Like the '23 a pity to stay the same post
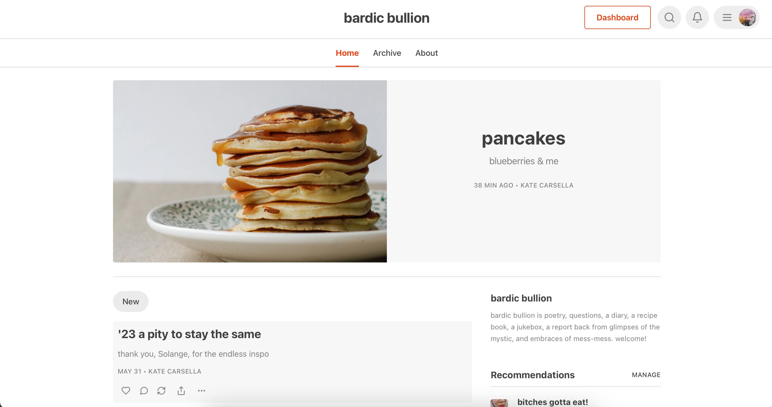 click(x=126, y=390)
